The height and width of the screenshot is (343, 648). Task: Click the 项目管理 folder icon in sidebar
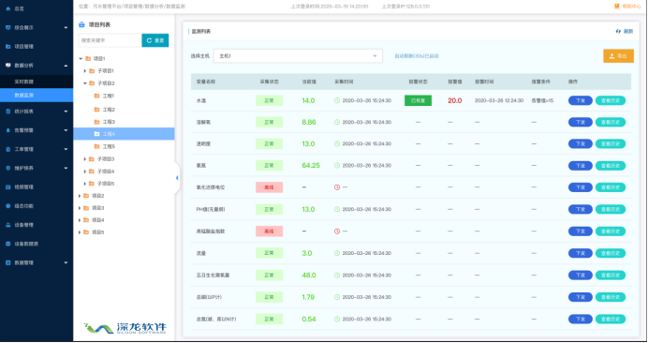(7, 47)
